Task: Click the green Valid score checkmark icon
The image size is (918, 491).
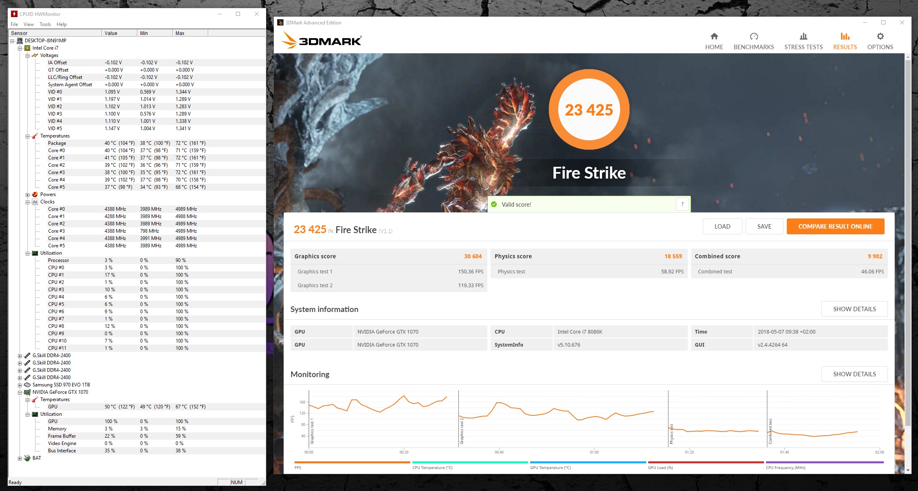Action: (494, 204)
